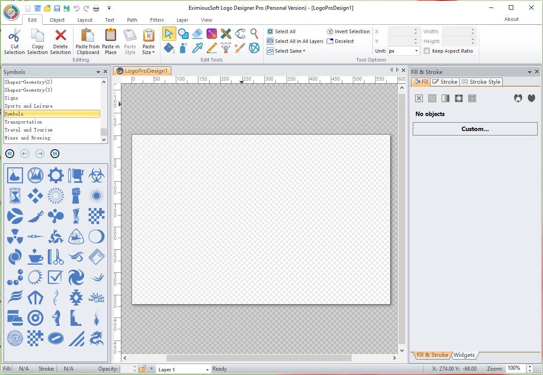Click the Custom... button
Image resolution: width=543 pixels, height=375 pixels.
point(475,129)
